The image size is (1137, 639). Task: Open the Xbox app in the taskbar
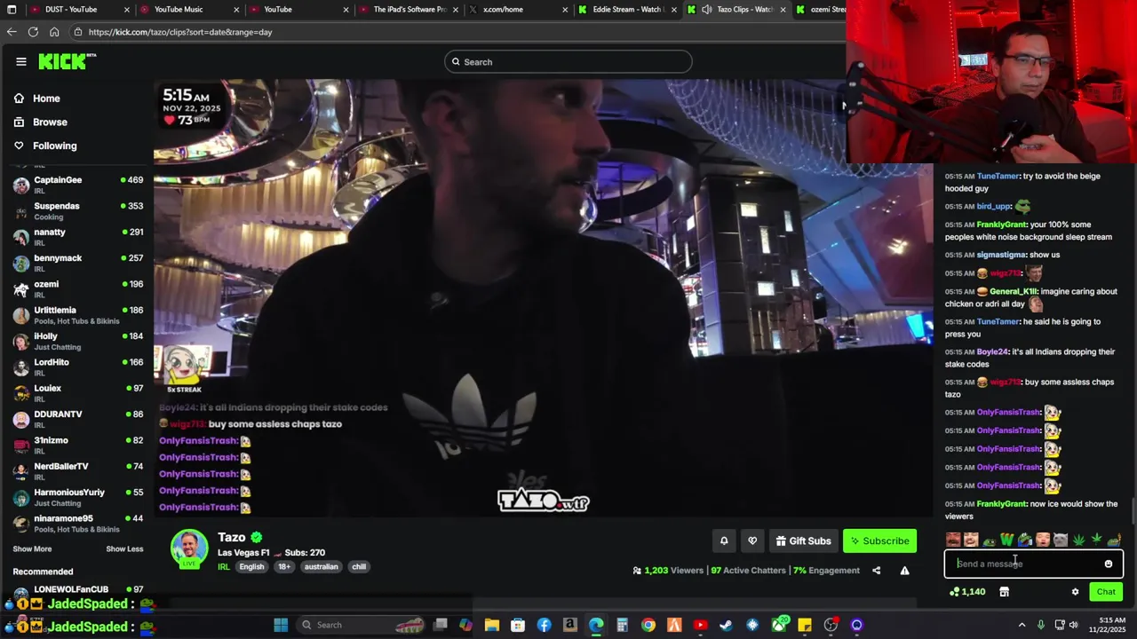tap(778, 625)
